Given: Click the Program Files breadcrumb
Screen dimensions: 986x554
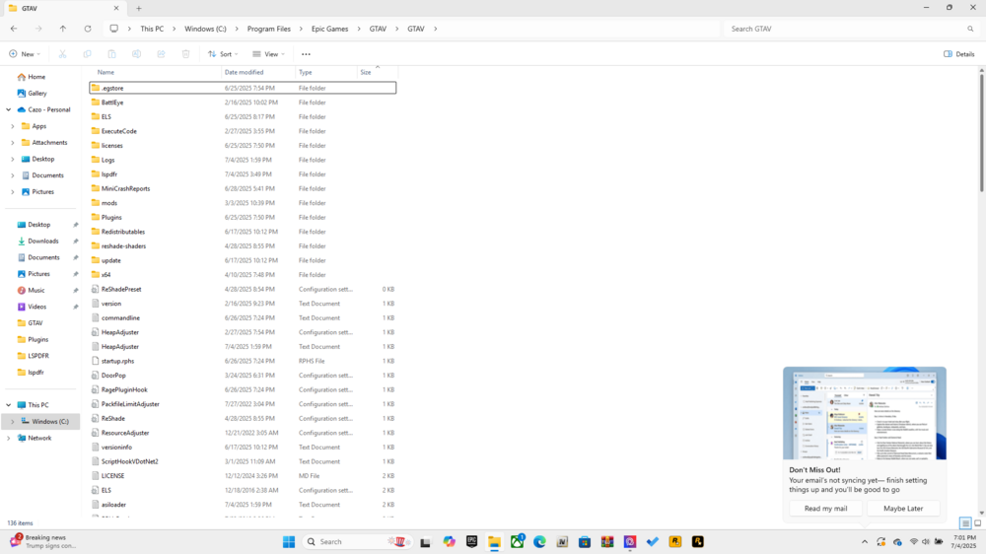Looking at the screenshot, I should (268, 29).
